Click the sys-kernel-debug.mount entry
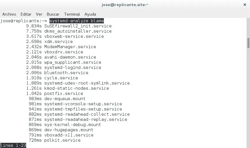250x148 pixels. tap(73, 125)
